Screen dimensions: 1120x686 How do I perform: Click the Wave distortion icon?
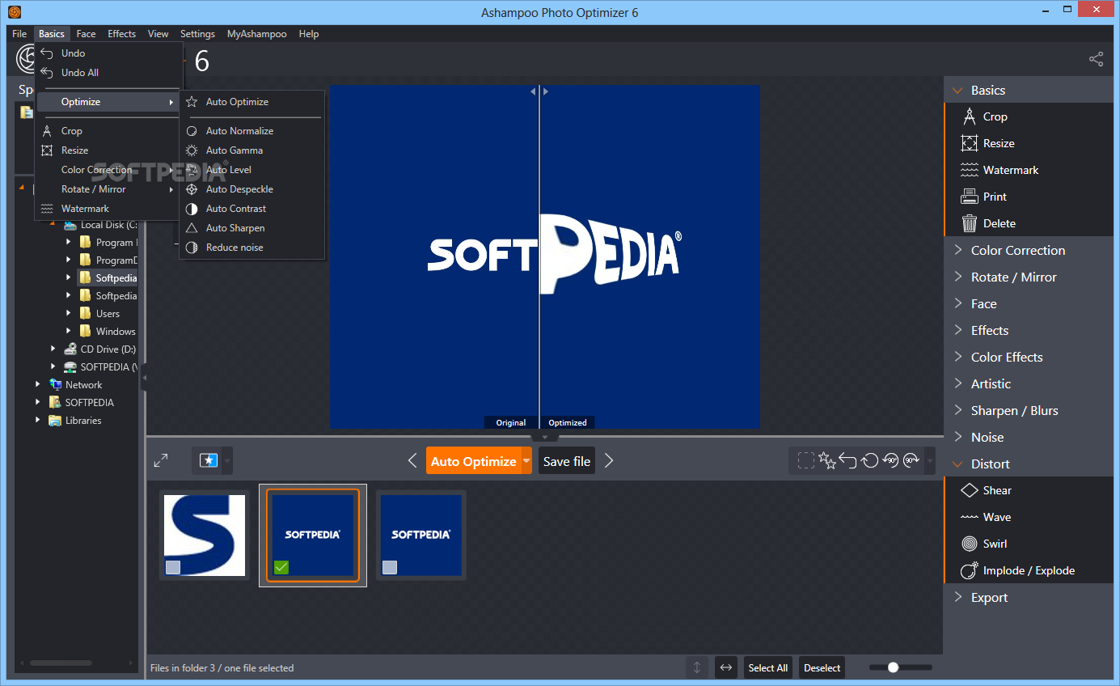[969, 517]
